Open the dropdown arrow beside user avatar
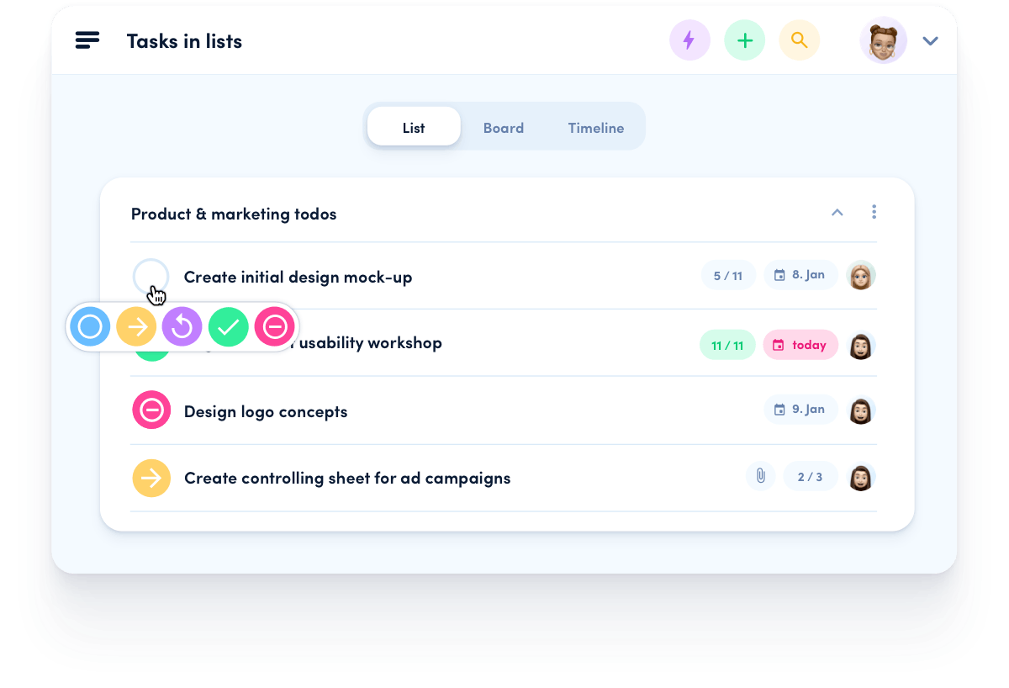 930,41
